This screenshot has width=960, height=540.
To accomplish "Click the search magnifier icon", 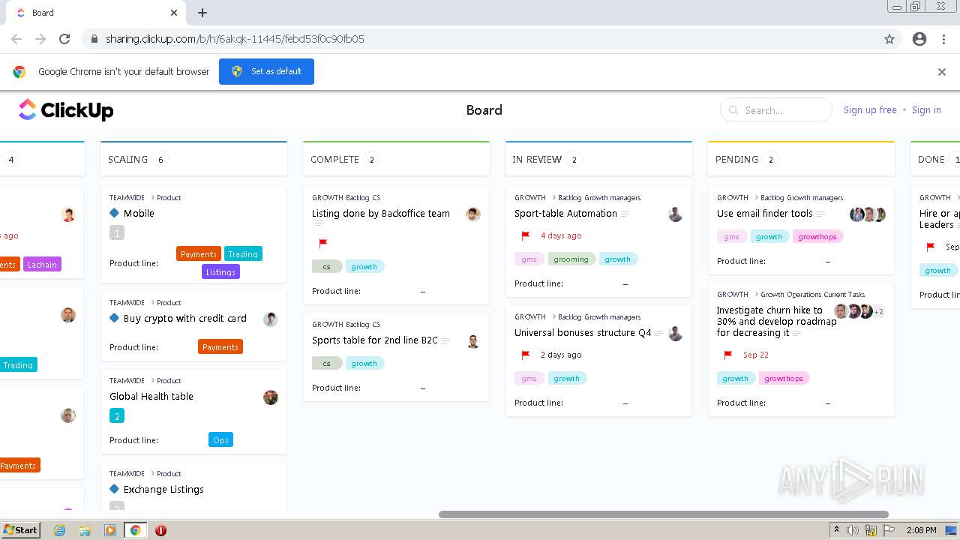I will click(733, 110).
